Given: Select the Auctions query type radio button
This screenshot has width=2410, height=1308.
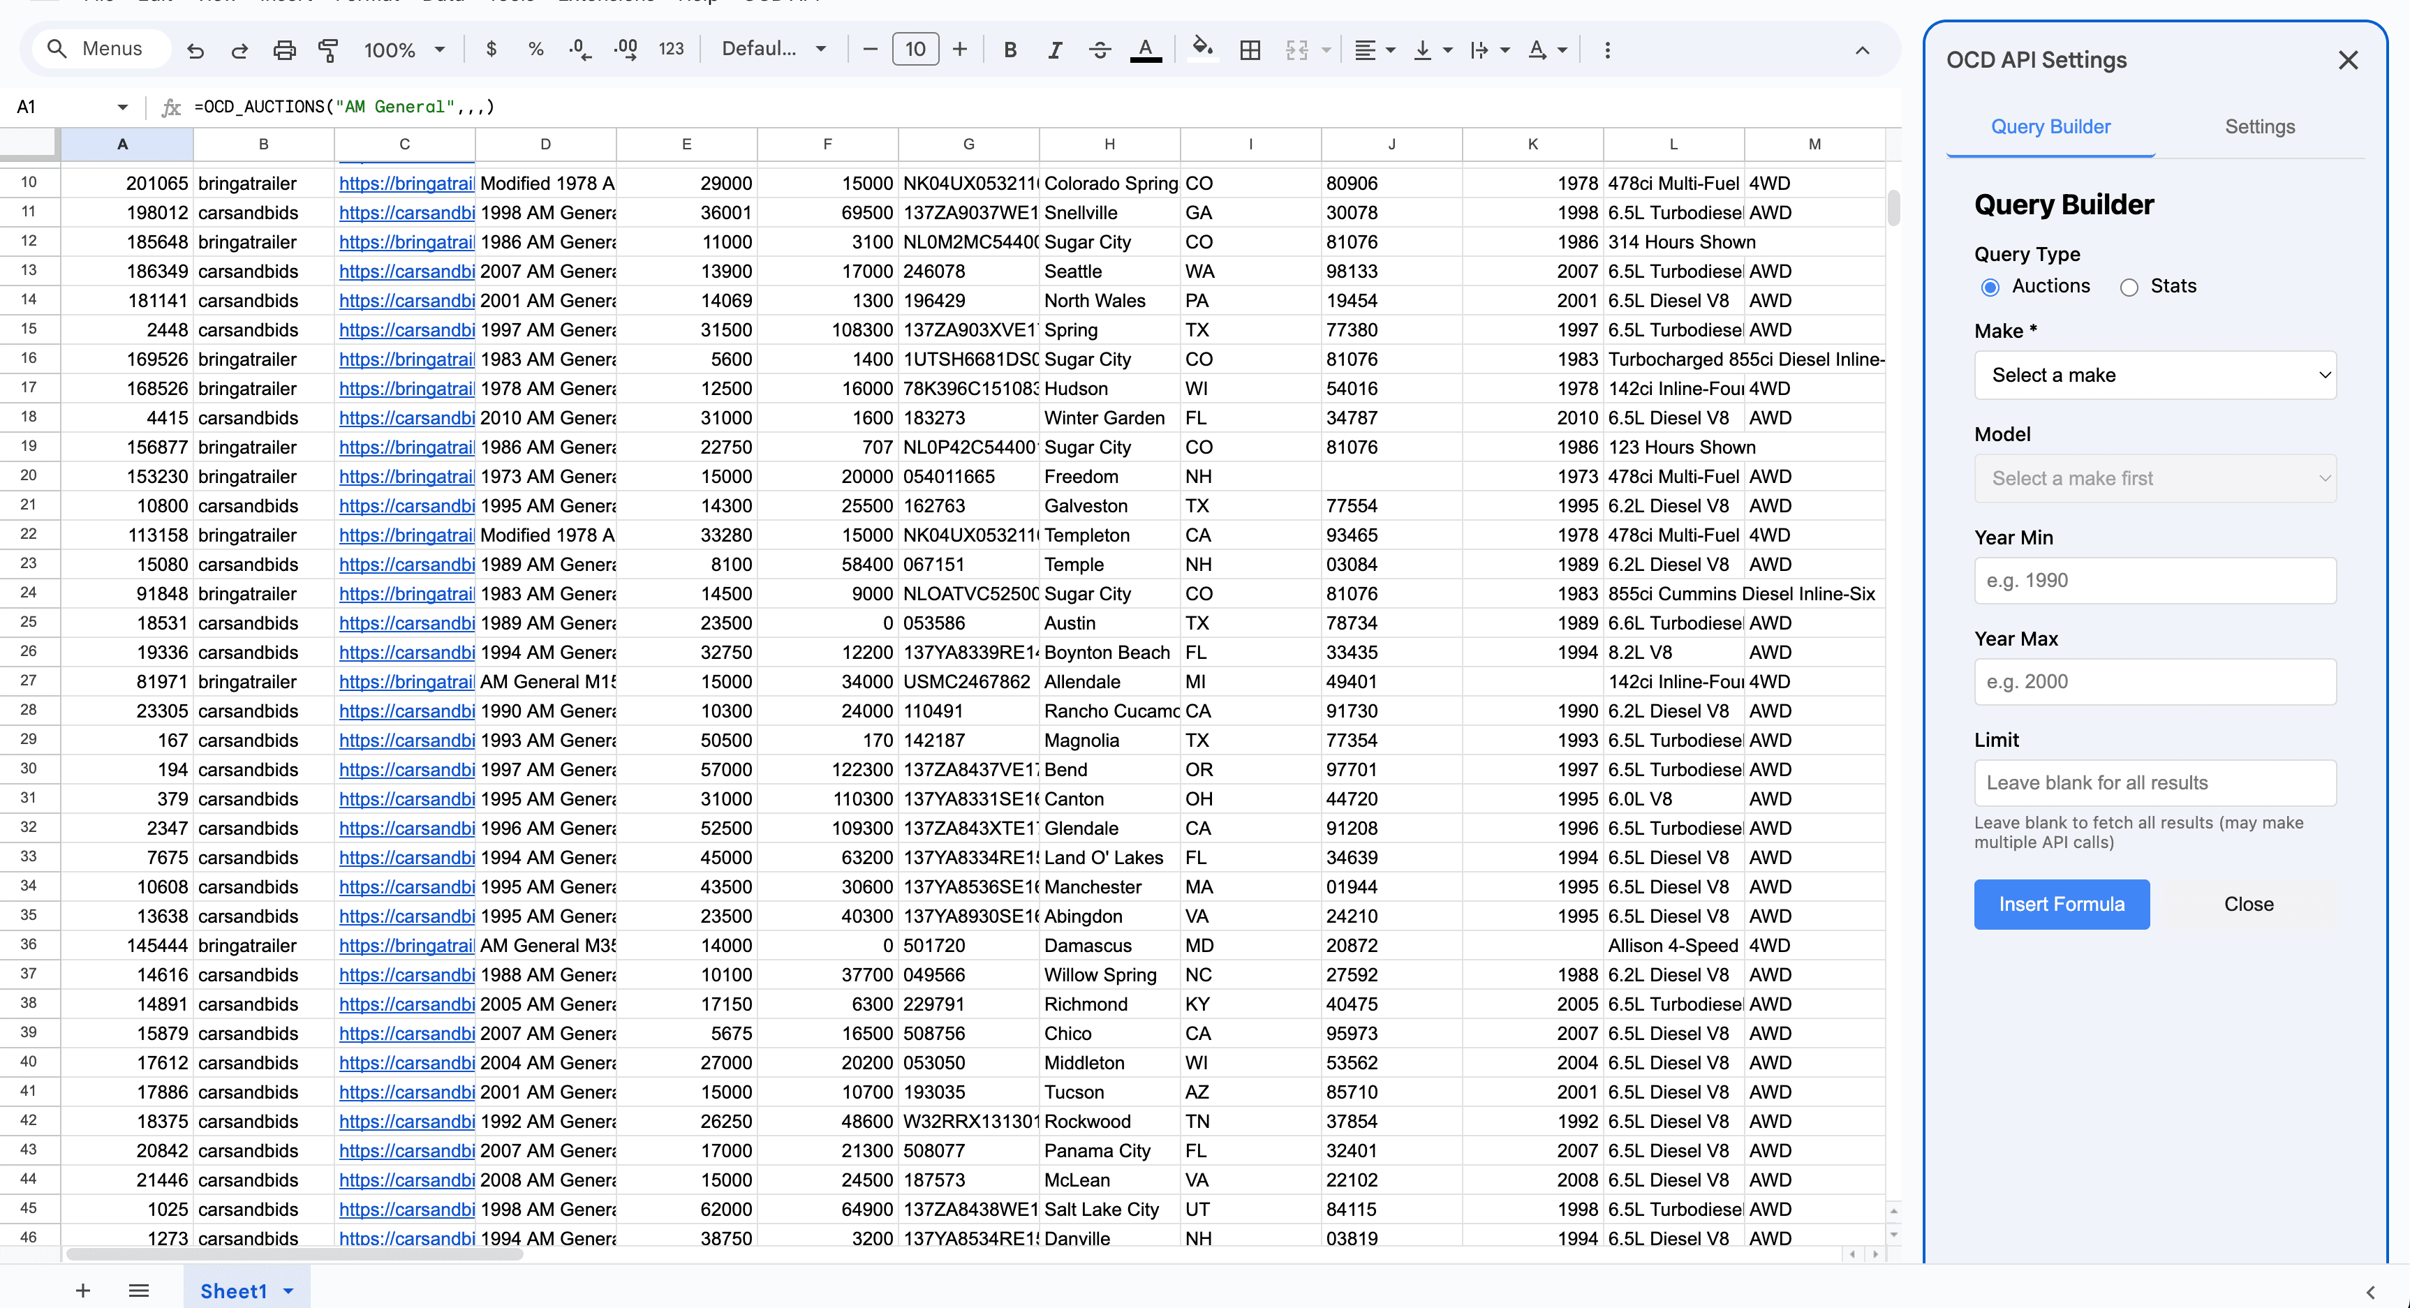Looking at the screenshot, I should (1990, 288).
